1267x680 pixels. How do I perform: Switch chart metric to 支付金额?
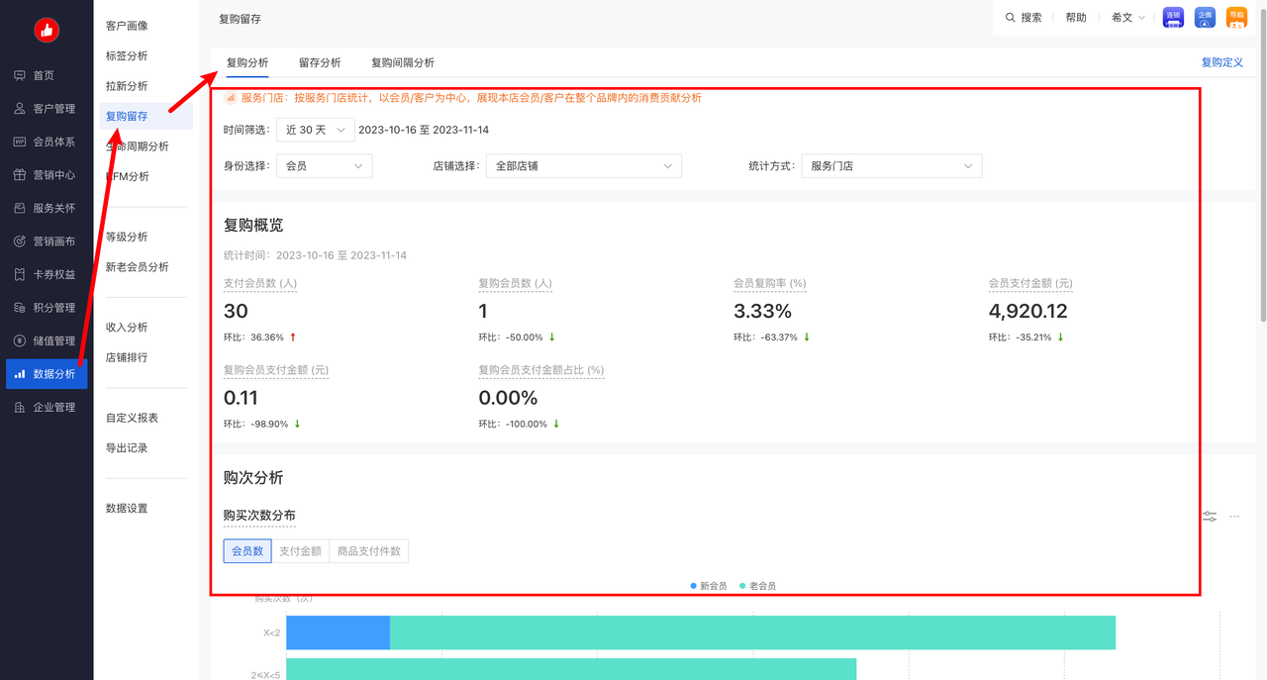(x=300, y=551)
